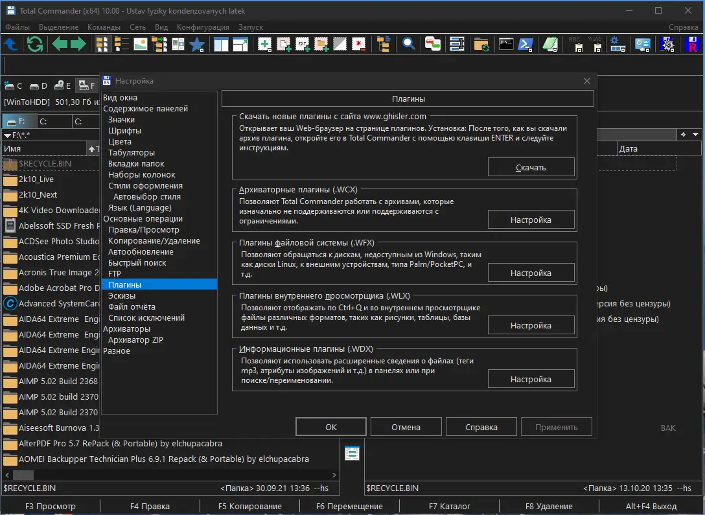This screenshot has height=515, width=705.
Task: Open right panel history dropdown arrow
Action: click(695, 134)
